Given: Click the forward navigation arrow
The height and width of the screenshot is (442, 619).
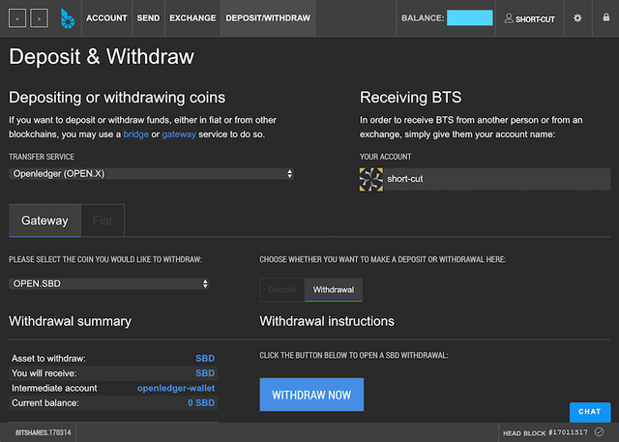Looking at the screenshot, I should (39, 18).
